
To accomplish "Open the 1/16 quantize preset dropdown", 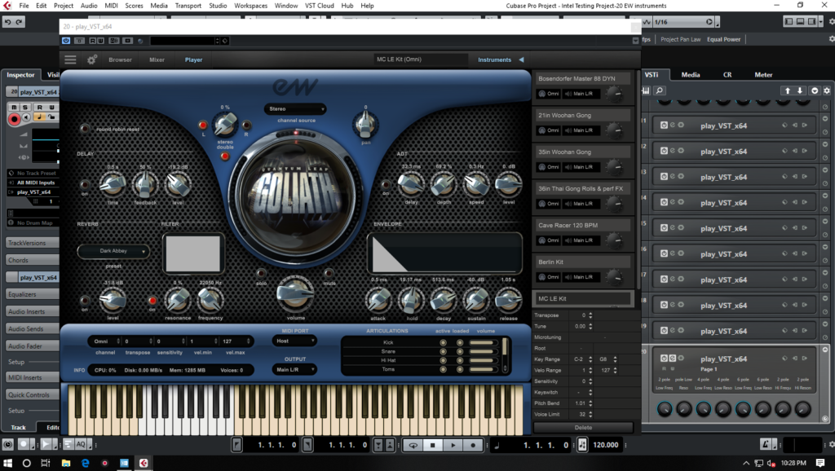I will click(684, 22).
